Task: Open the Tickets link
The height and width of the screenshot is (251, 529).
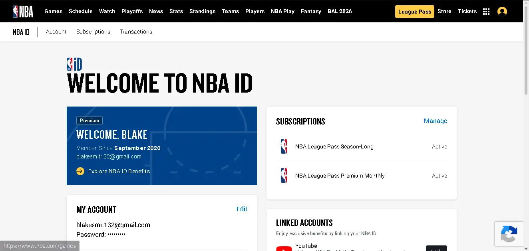Action: 467,11
